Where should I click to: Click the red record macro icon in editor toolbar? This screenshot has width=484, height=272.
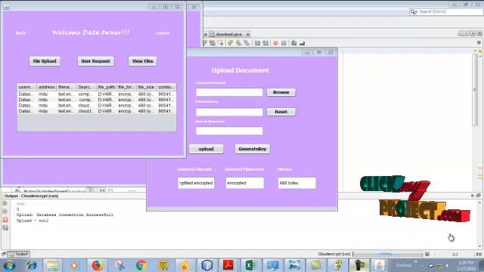coord(275,43)
